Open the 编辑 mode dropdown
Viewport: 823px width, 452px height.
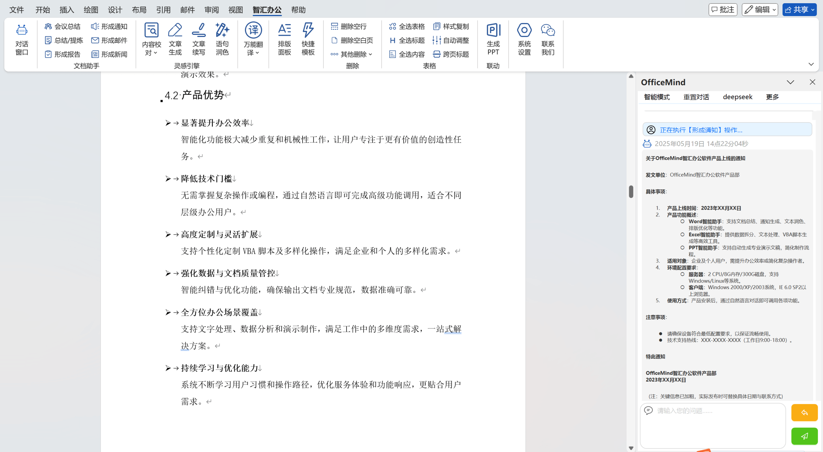(x=760, y=10)
